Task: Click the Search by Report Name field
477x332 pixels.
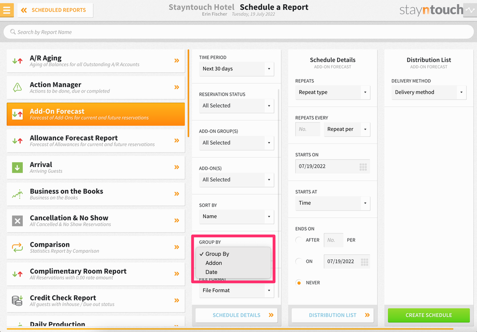Action: pos(238,32)
